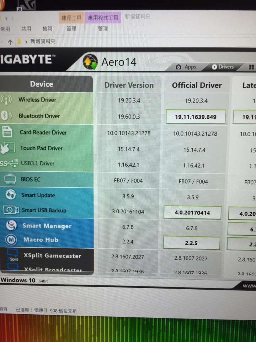Screen dimensions: 256x342
Task: Select the Macro Hub row label
Action: click(x=41, y=240)
